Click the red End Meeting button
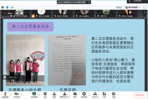This screenshot has width=148, height=99. click(x=140, y=95)
